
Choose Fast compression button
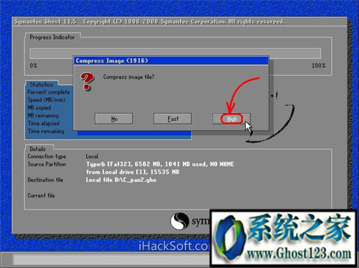[x=173, y=119]
